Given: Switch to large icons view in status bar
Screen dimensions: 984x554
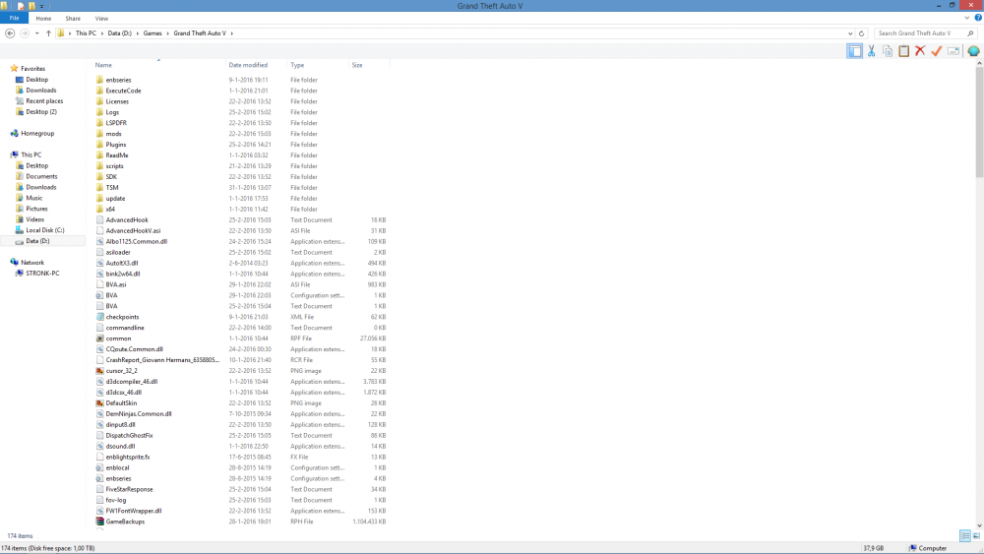Looking at the screenshot, I should pyautogui.click(x=976, y=535).
